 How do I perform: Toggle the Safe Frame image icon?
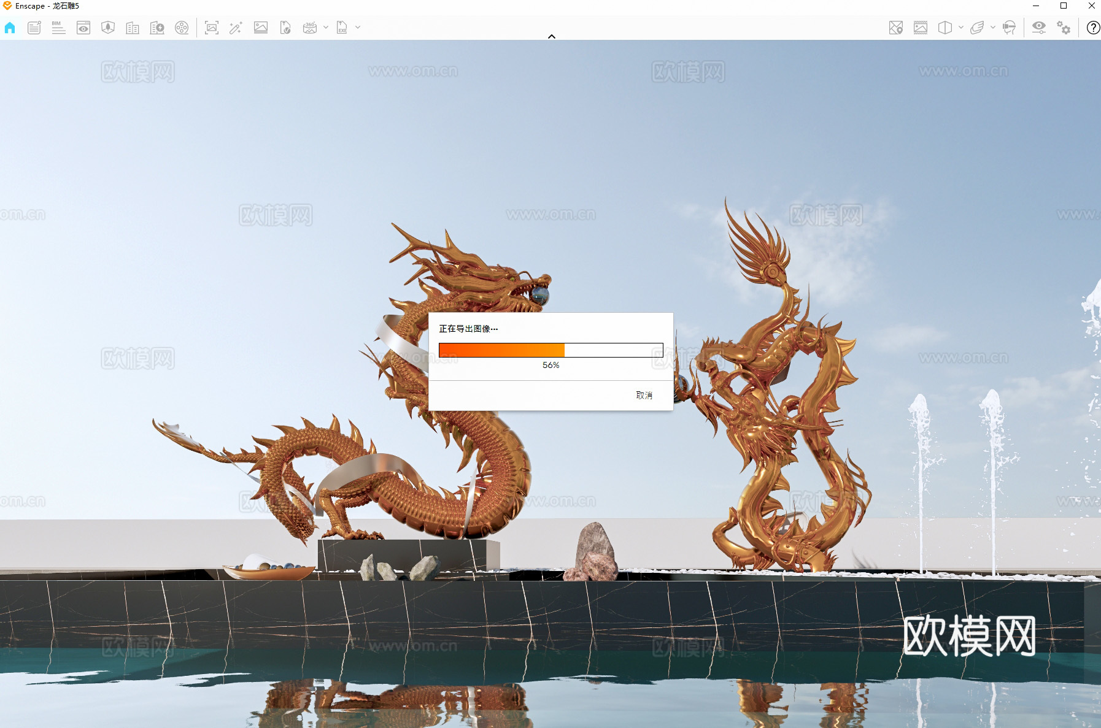921,28
